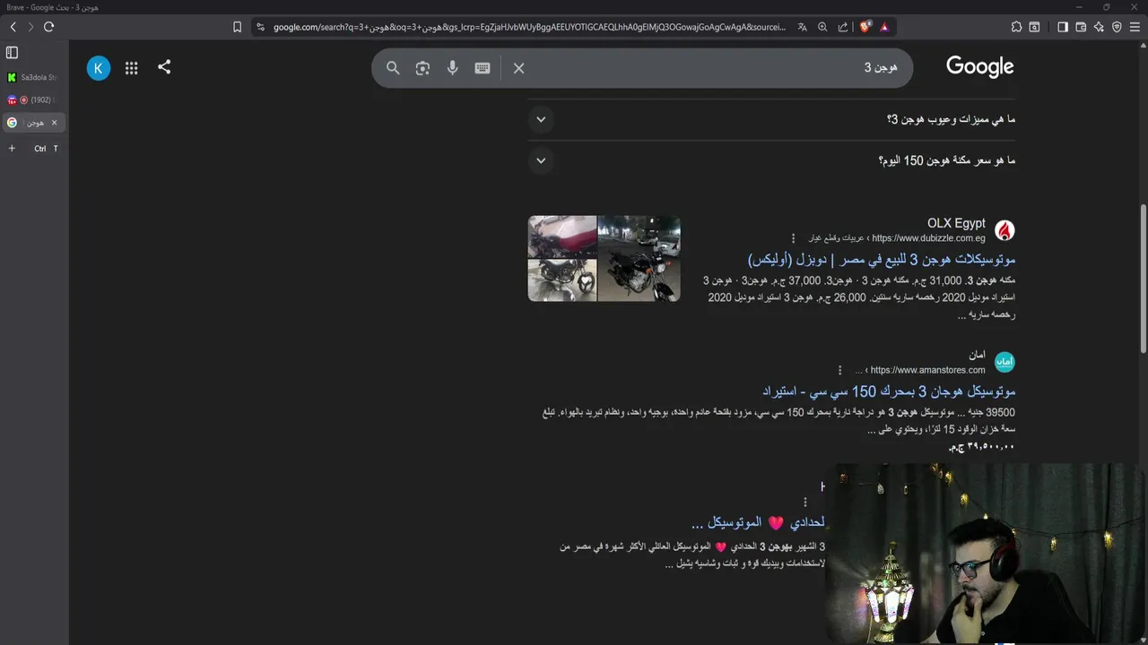Click chevron beside مميزات وعيوب question
The image size is (1148, 645).
[541, 119]
